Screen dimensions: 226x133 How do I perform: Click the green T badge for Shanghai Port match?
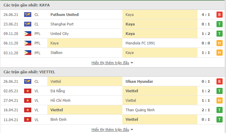click(219, 24)
